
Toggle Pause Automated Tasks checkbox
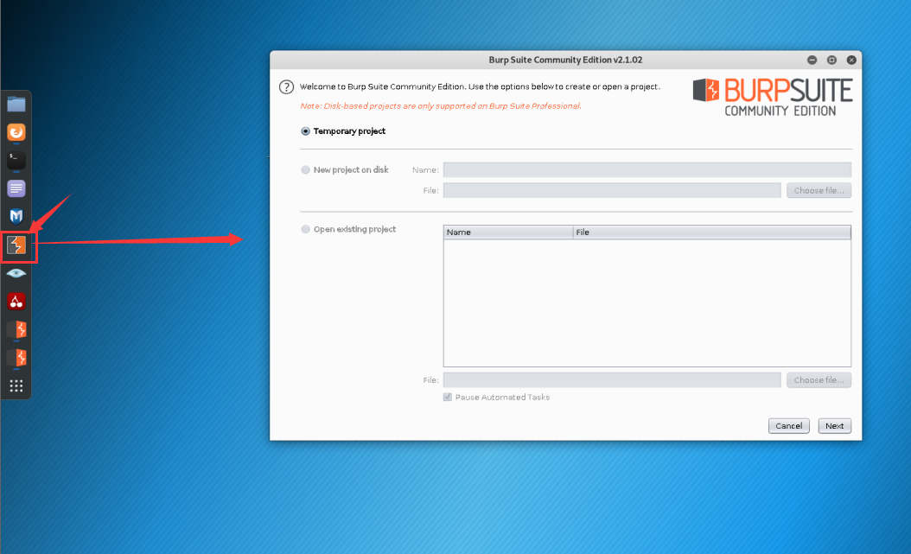click(x=448, y=398)
